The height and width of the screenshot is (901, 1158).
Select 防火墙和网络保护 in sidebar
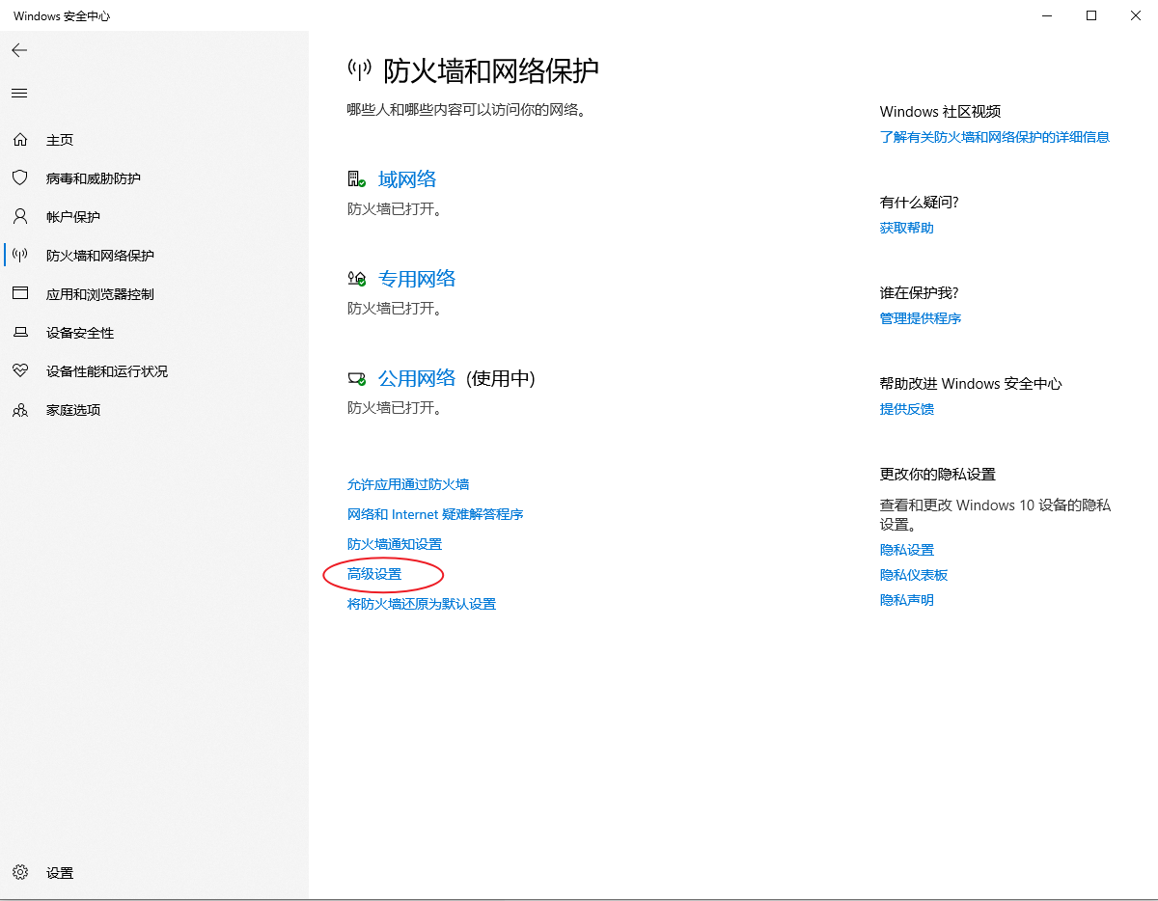[100, 256]
